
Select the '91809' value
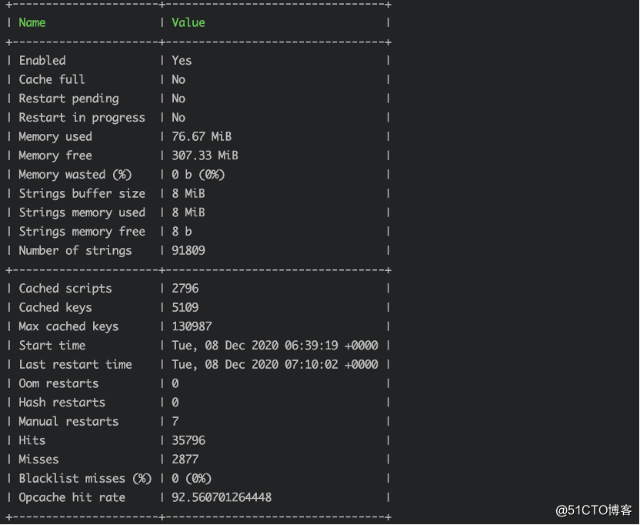coord(188,250)
